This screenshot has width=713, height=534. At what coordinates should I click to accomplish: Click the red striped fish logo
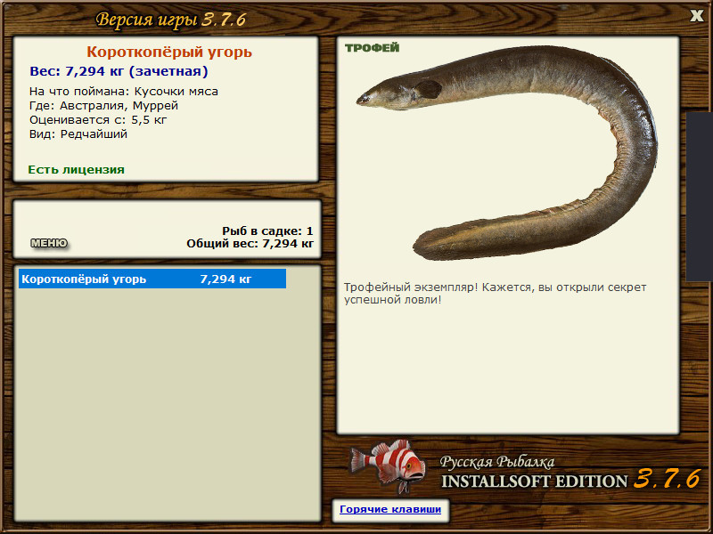[x=389, y=465]
